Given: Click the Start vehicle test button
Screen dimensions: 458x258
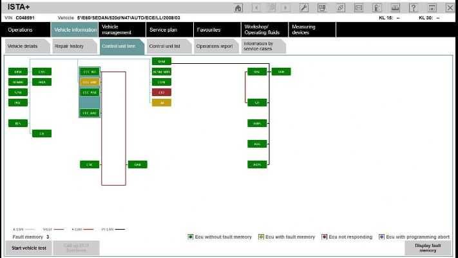Looking at the screenshot, I should tap(29, 248).
